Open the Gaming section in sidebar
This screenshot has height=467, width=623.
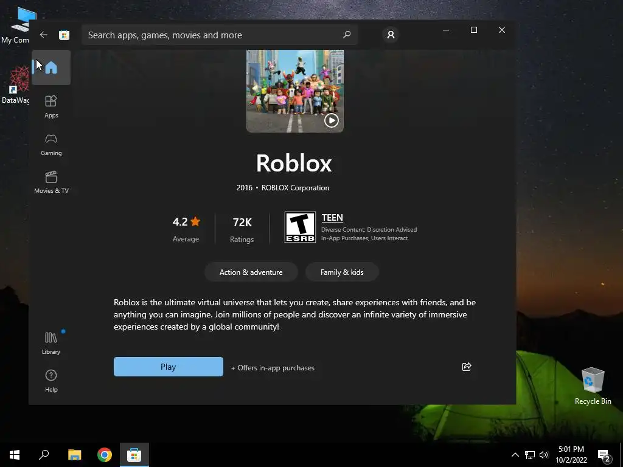click(51, 145)
